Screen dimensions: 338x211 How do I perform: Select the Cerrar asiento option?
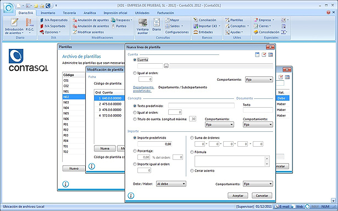(x=192, y=171)
